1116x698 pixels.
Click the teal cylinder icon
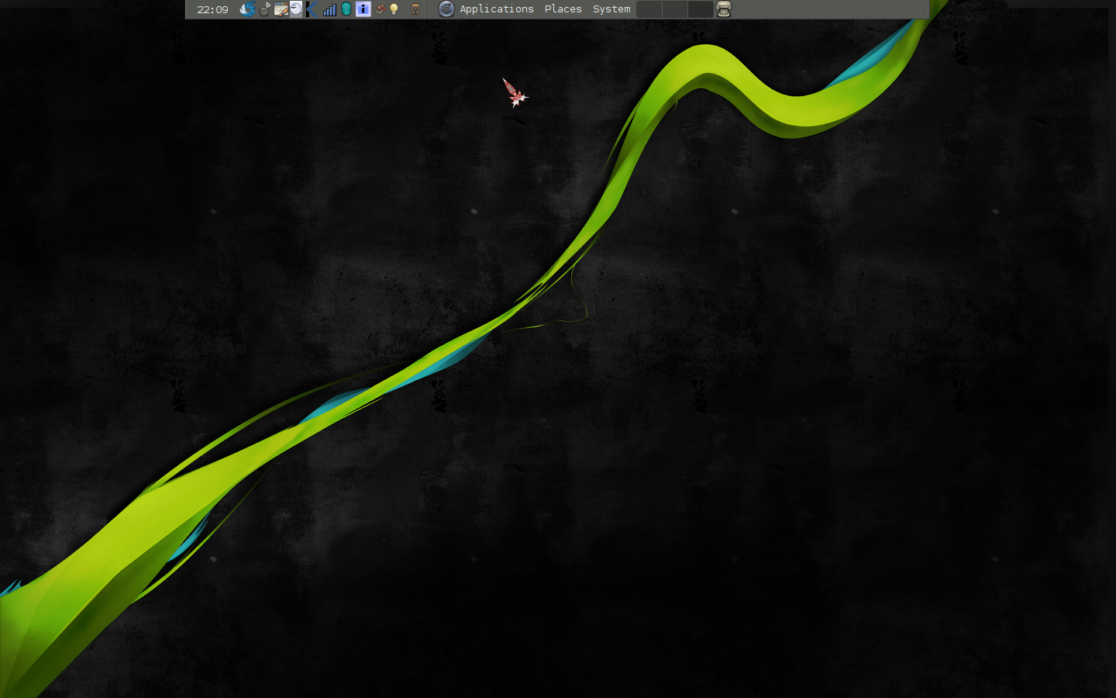[346, 9]
